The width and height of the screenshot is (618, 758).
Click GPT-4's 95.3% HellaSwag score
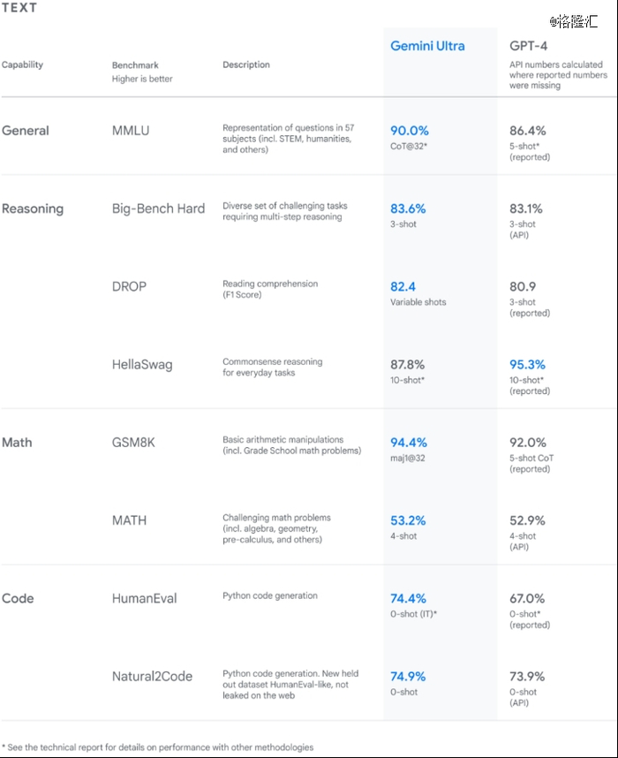527,364
